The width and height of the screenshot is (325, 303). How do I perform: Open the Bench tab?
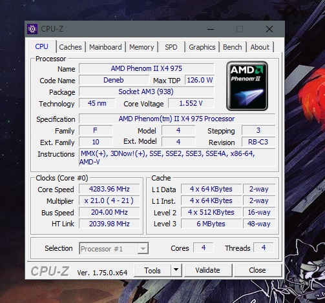click(233, 47)
